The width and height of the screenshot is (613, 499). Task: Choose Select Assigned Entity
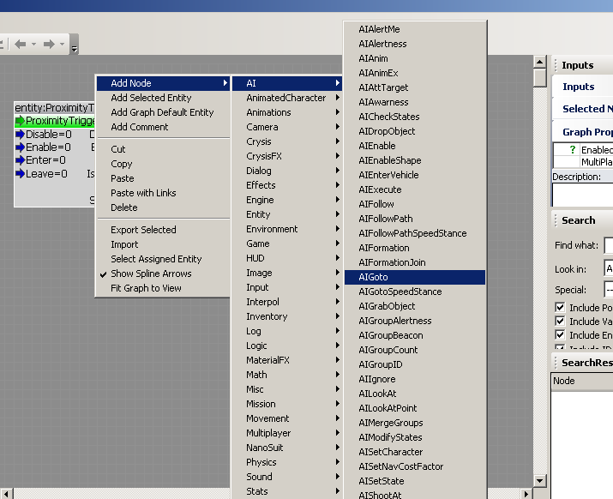pyautogui.click(x=163, y=259)
